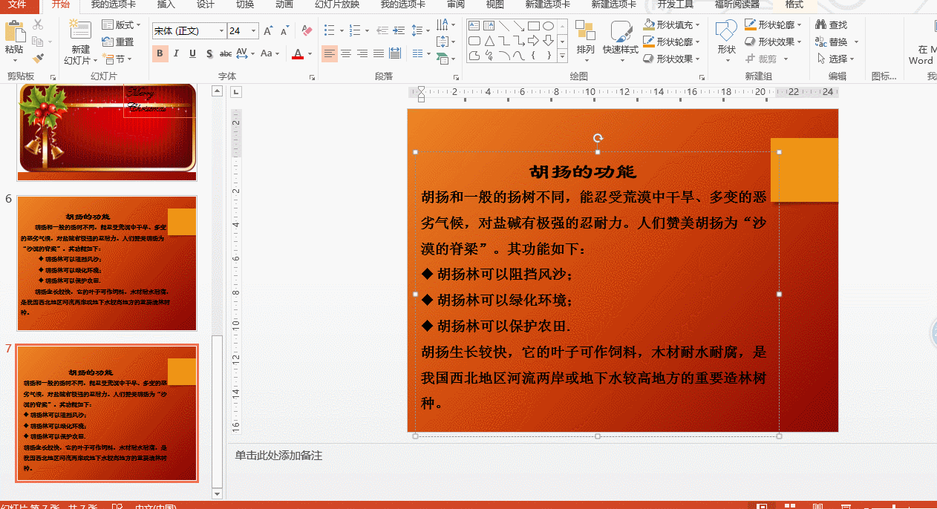Viewport: 937px width, 509px height.
Task: Click the Convert to SmartArt icon
Action: 443,59
